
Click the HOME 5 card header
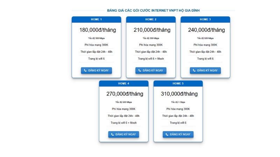tap(178, 83)
